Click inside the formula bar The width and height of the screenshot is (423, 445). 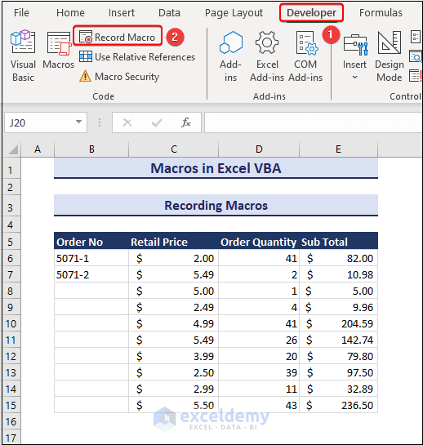[x=313, y=122]
